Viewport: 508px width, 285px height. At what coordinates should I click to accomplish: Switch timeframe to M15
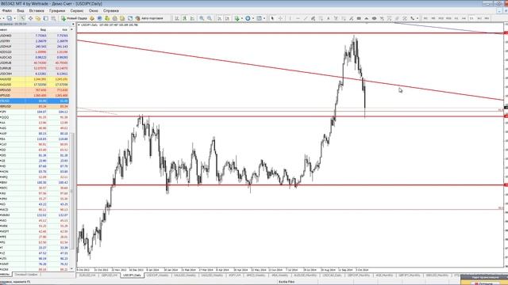pos(441,18)
